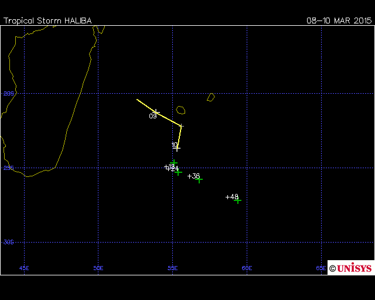Click the 45E longitude label

(24, 268)
